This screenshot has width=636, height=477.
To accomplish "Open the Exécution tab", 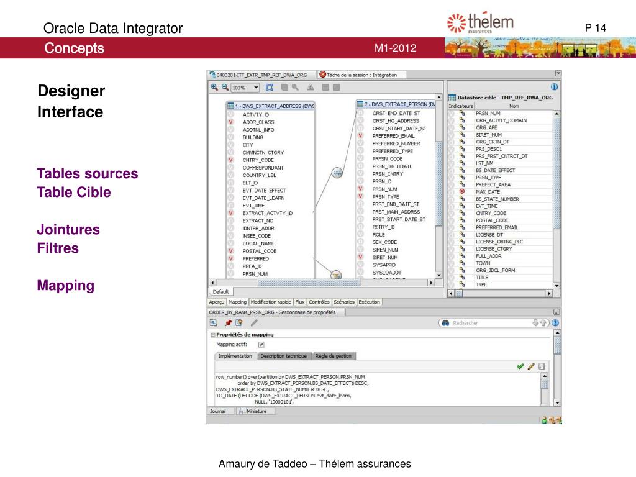I will tap(369, 302).
